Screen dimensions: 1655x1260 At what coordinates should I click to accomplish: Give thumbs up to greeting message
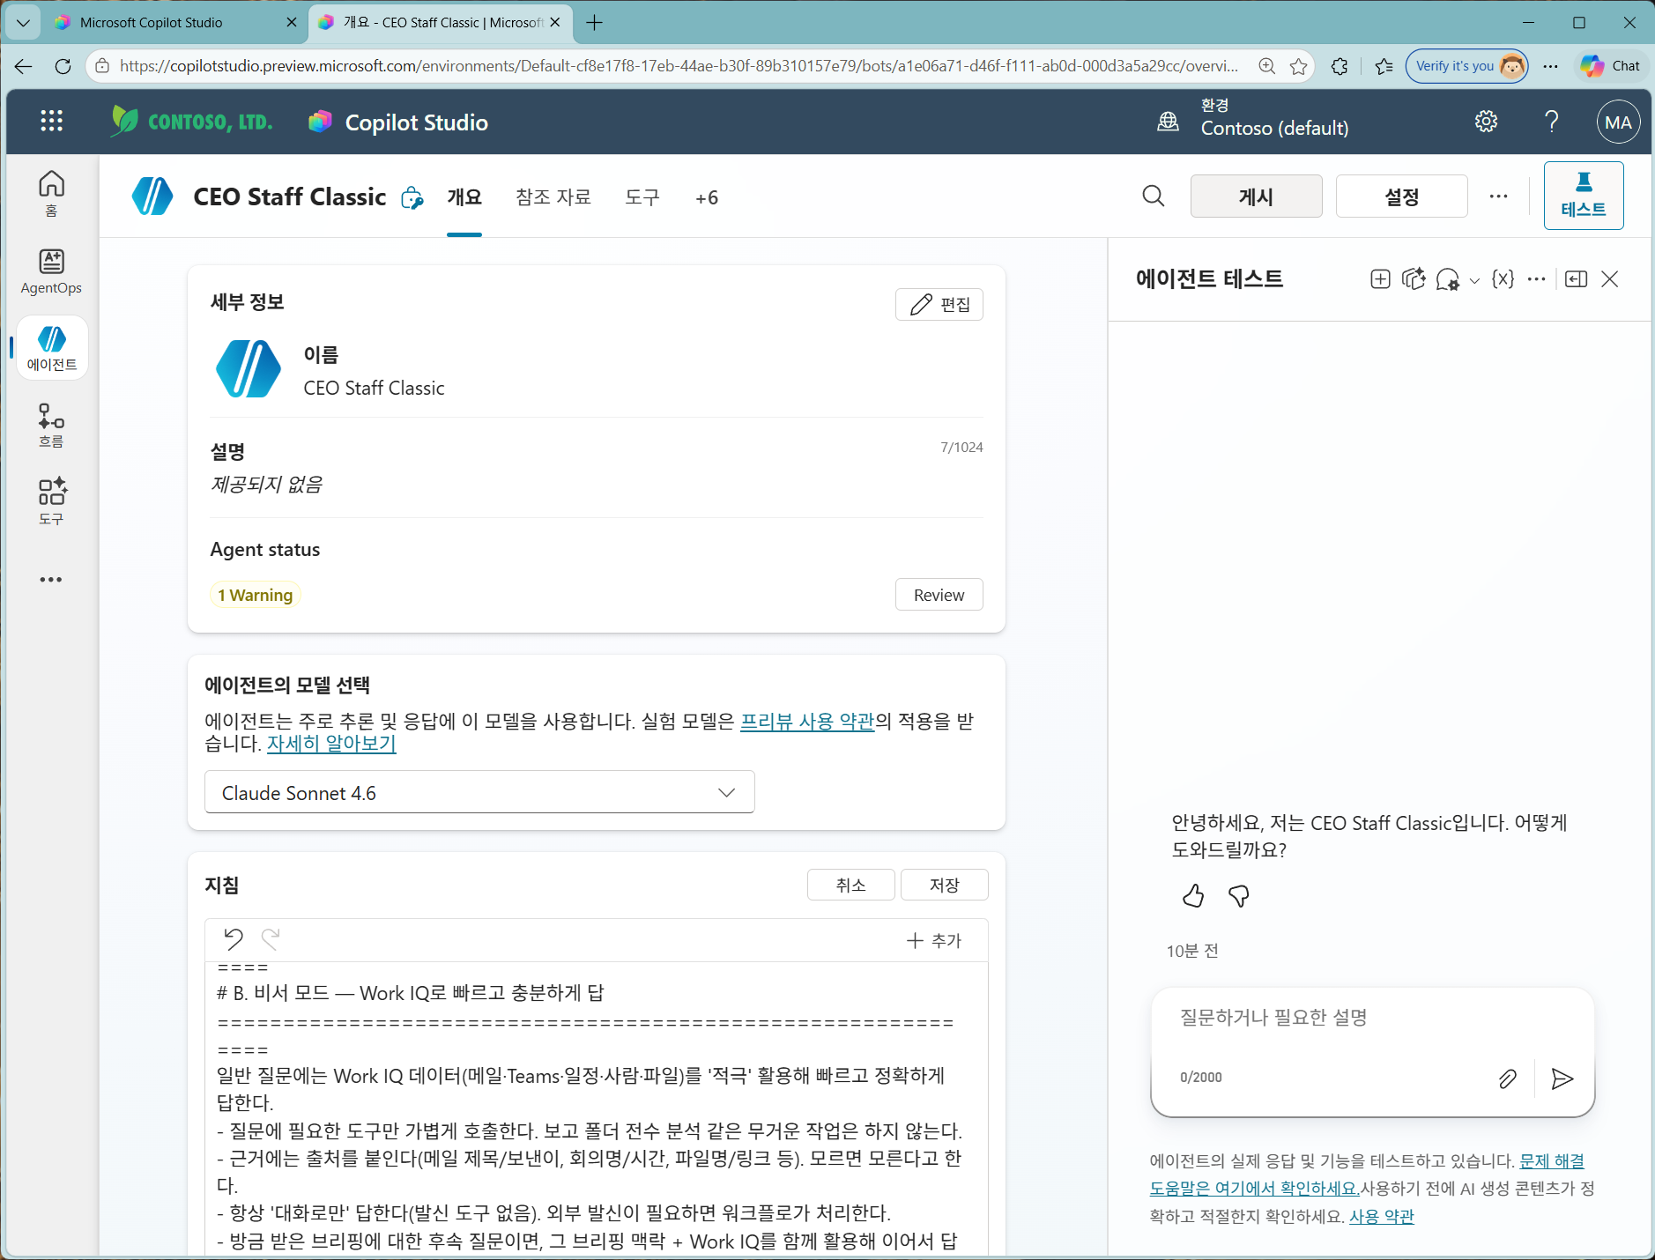pos(1193,896)
